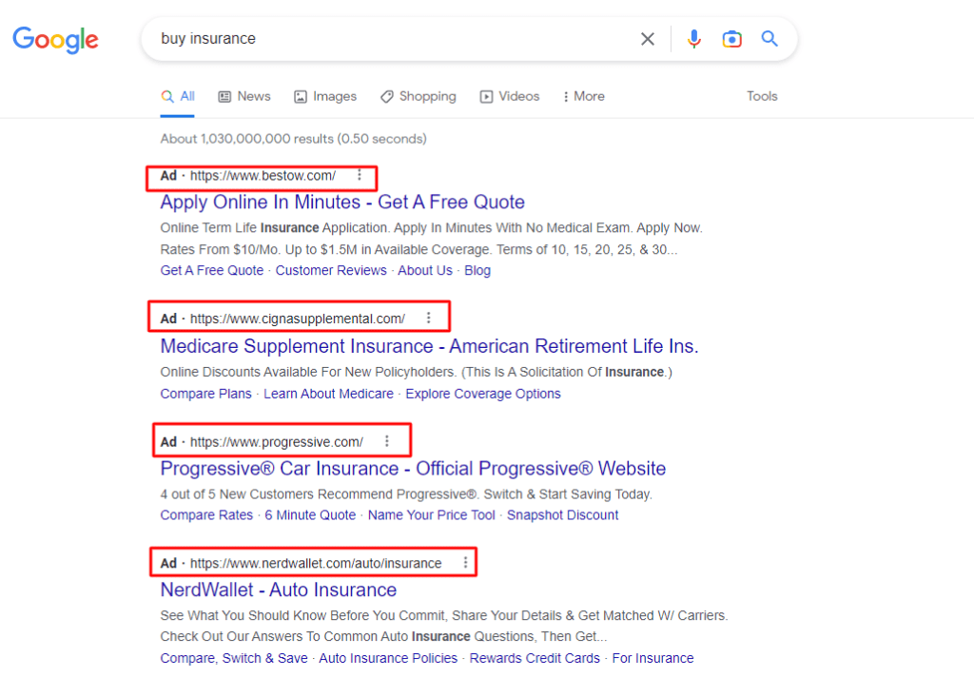Image resolution: width=974 pixels, height=677 pixels.
Task: Click the bestow.com ad URL
Action: click(263, 176)
